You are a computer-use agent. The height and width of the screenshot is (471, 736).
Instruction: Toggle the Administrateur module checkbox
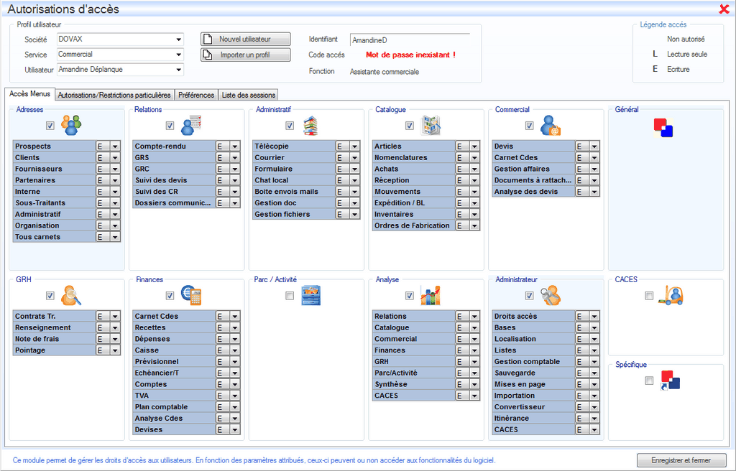[x=530, y=296]
